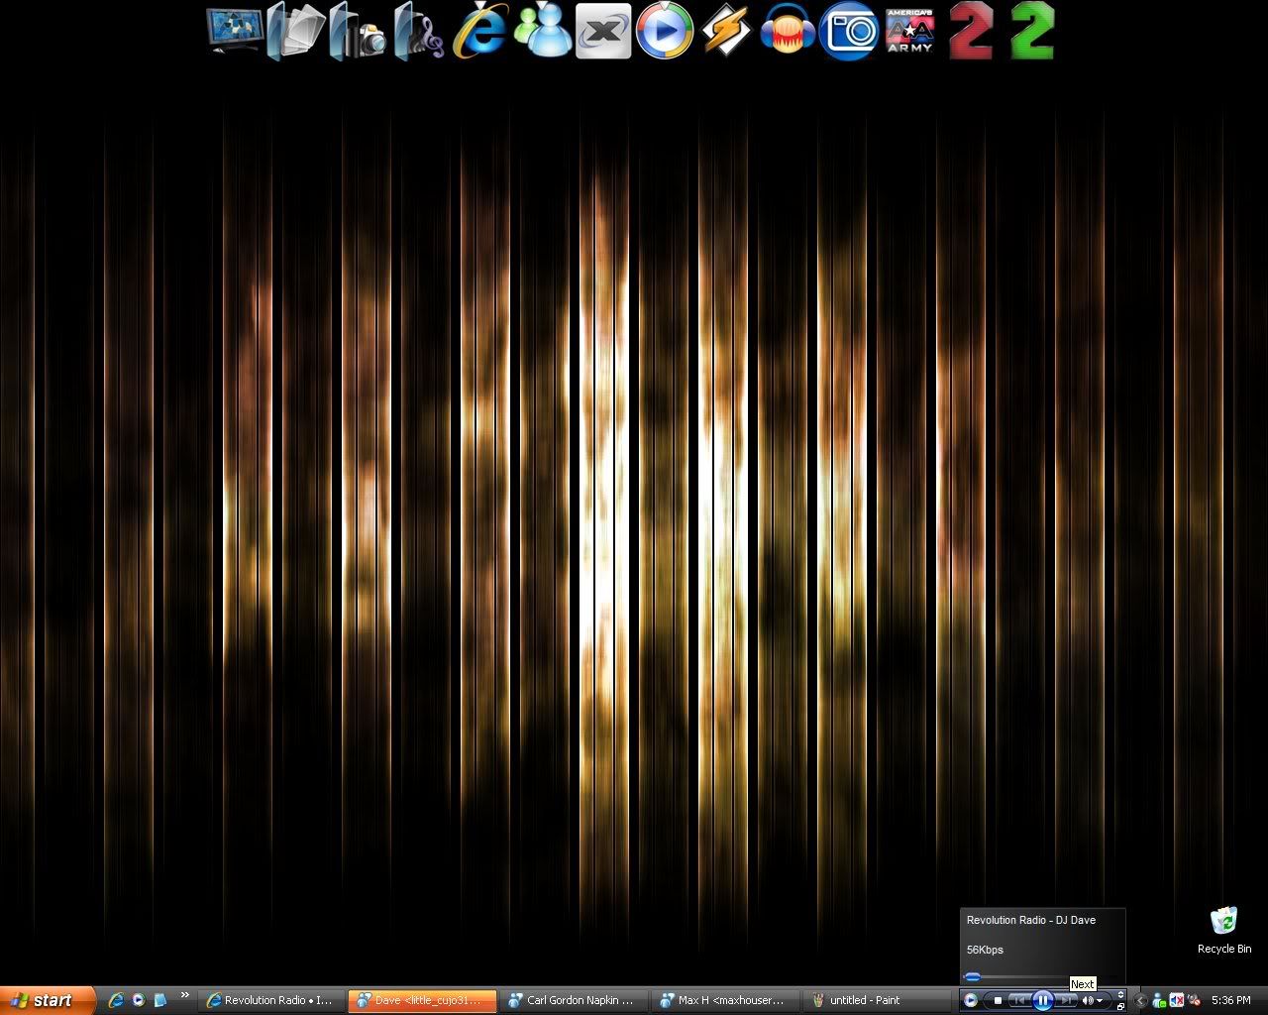Viewport: 1268px width, 1015px height.
Task: Launch America's Army from the dock
Action: 910,32
